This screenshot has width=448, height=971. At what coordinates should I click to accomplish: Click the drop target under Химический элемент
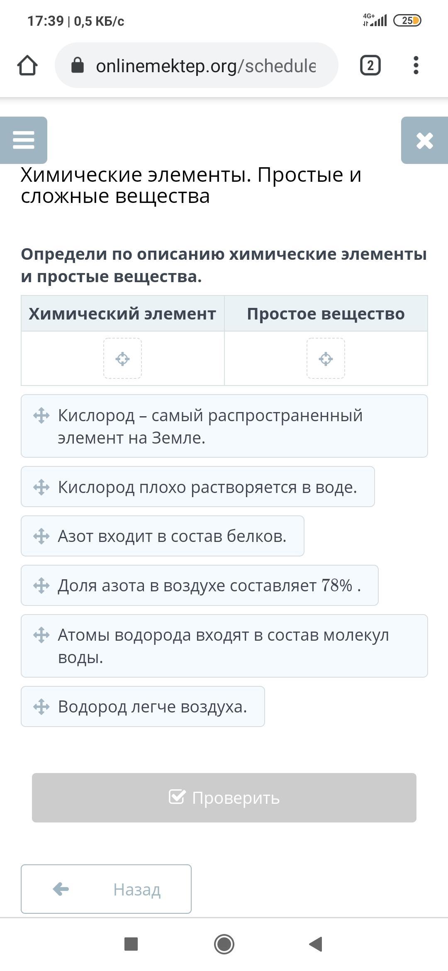pyautogui.click(x=122, y=359)
